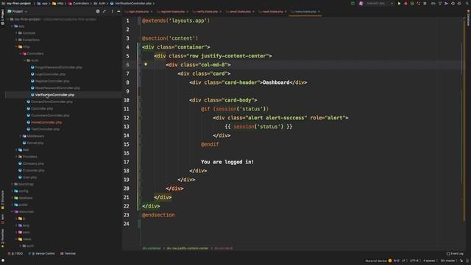Click line number 17 in the gutter

point(127,162)
